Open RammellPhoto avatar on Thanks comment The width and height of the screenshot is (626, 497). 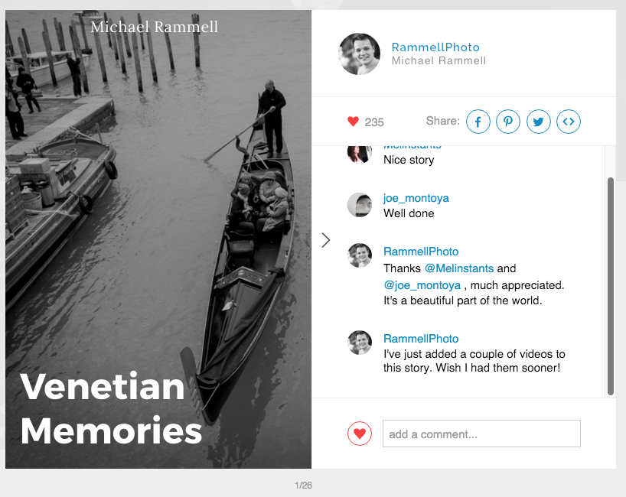pos(360,255)
